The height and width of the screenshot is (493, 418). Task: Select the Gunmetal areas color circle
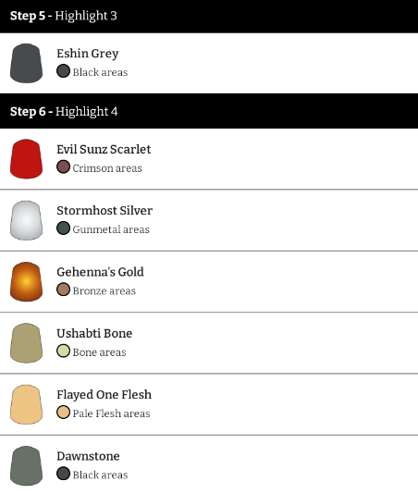click(63, 228)
